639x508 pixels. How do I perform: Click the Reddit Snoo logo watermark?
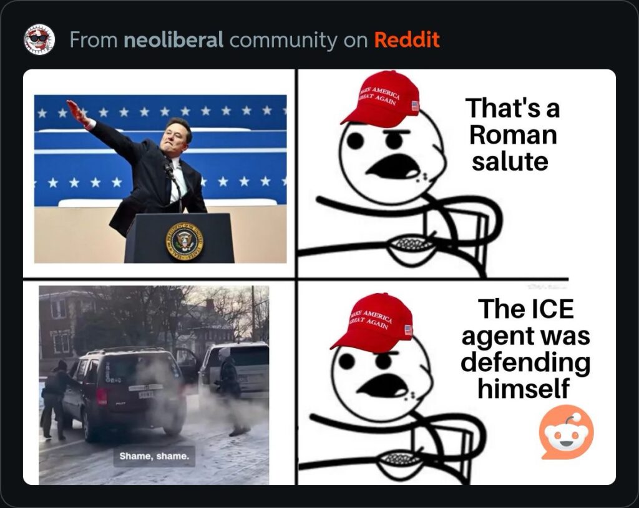[x=565, y=432]
